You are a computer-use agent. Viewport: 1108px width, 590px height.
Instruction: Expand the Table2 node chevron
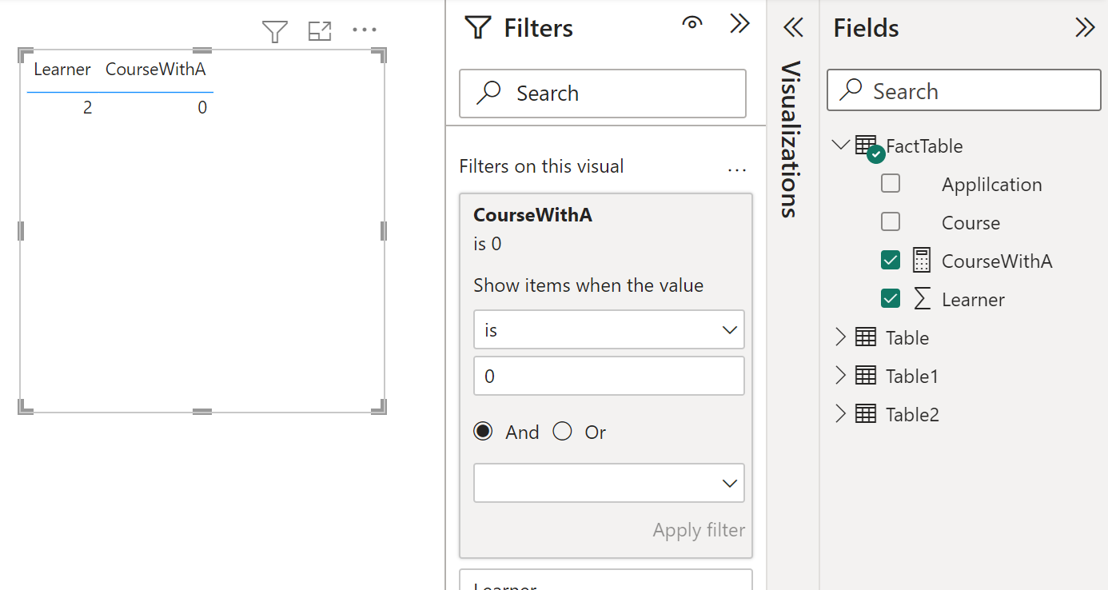click(840, 414)
